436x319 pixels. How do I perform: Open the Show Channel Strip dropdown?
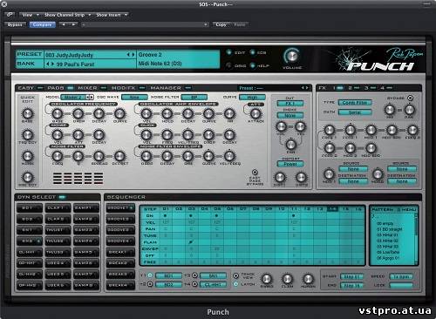(67, 15)
